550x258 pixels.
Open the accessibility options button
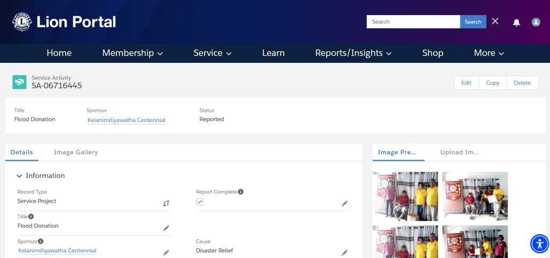(x=539, y=243)
